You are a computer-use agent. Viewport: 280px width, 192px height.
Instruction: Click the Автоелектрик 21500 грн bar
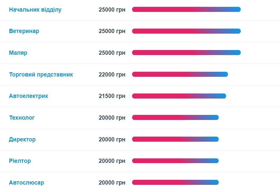pos(179,96)
